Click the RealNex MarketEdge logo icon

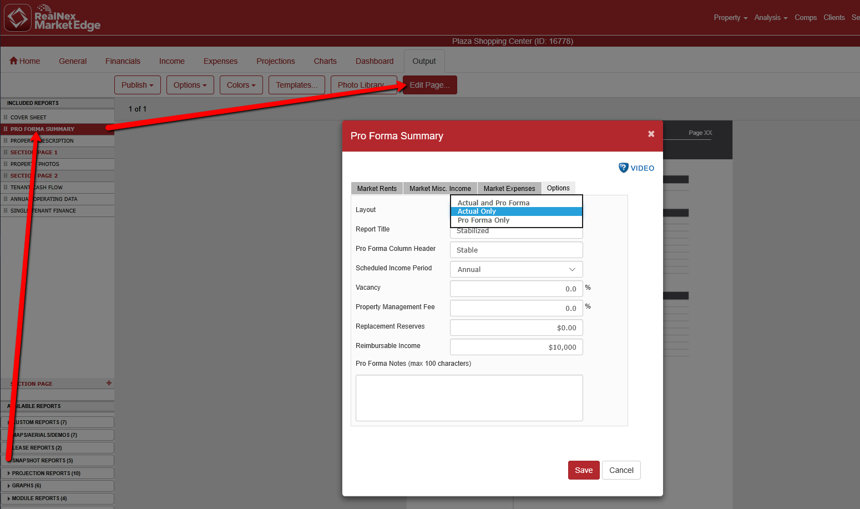(18, 18)
